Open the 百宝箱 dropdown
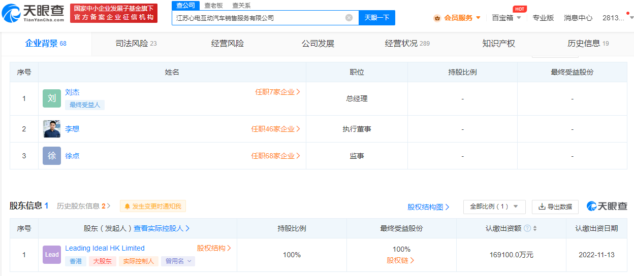 pyautogui.click(x=506, y=18)
